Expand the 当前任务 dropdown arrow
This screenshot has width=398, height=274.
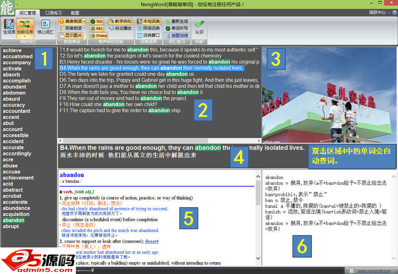(x=25, y=36)
